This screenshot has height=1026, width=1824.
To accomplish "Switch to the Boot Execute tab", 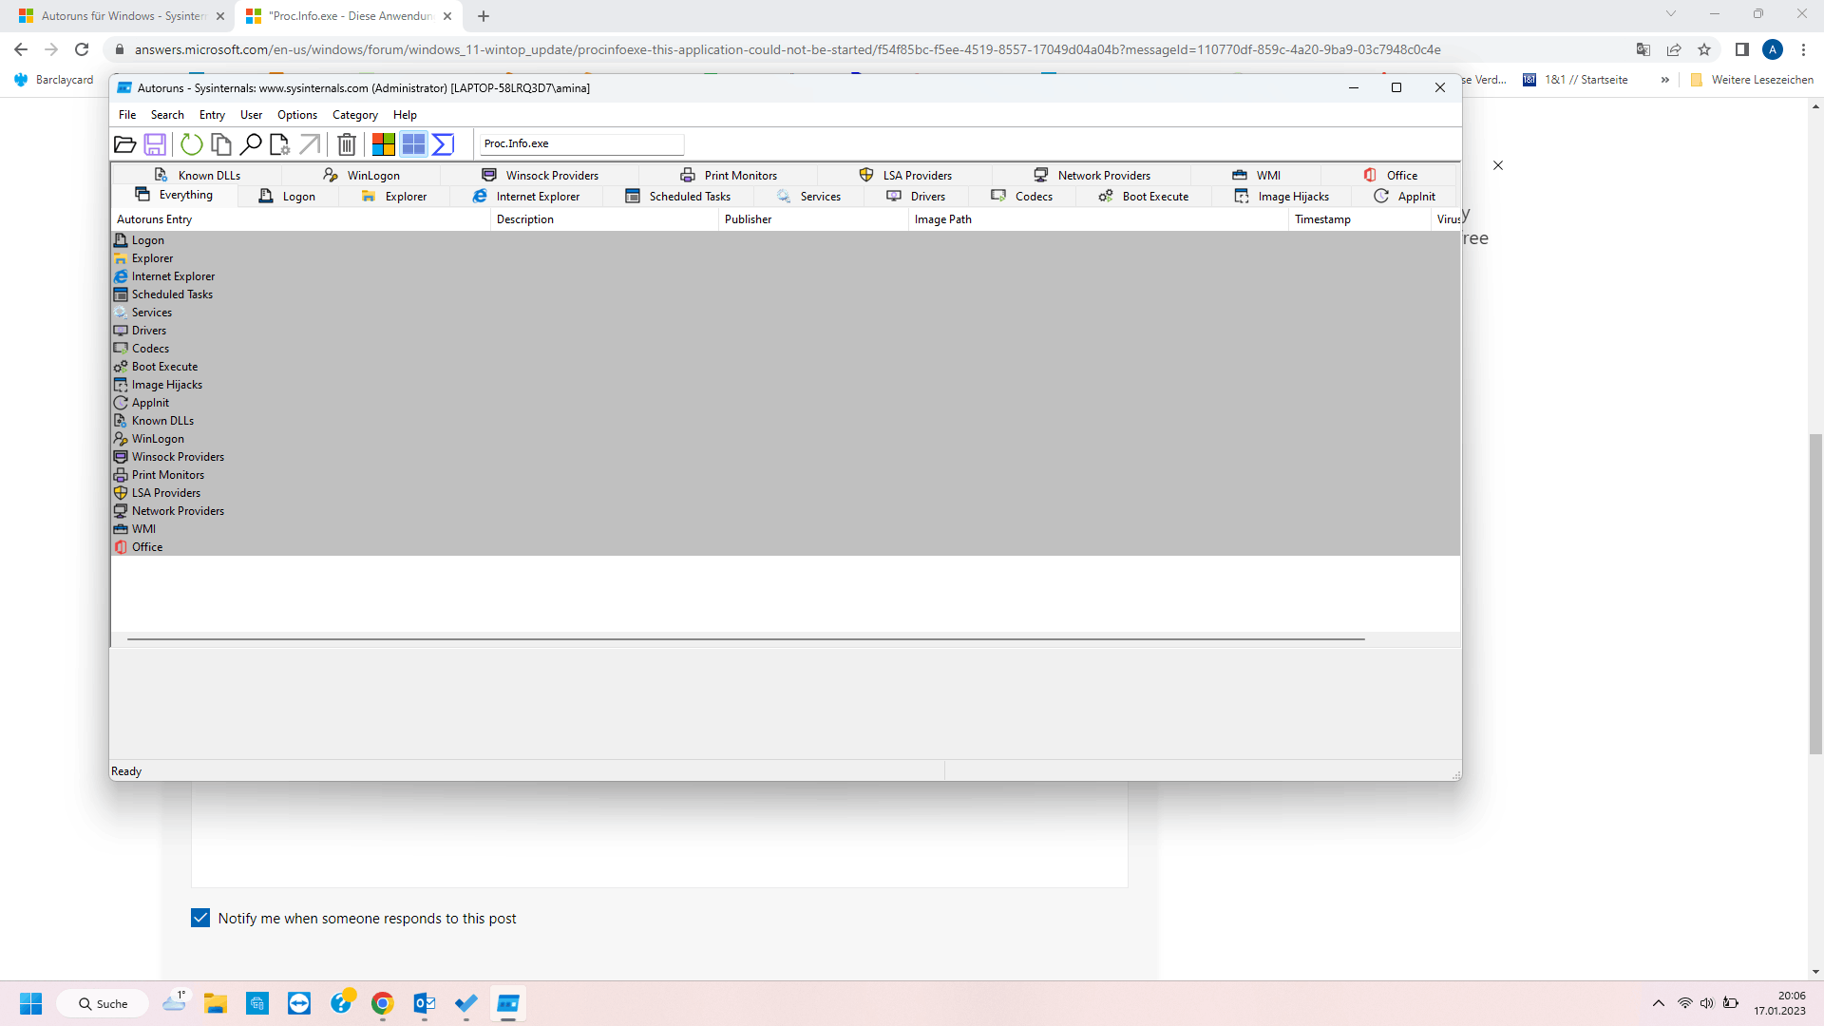I will tap(1144, 197).
